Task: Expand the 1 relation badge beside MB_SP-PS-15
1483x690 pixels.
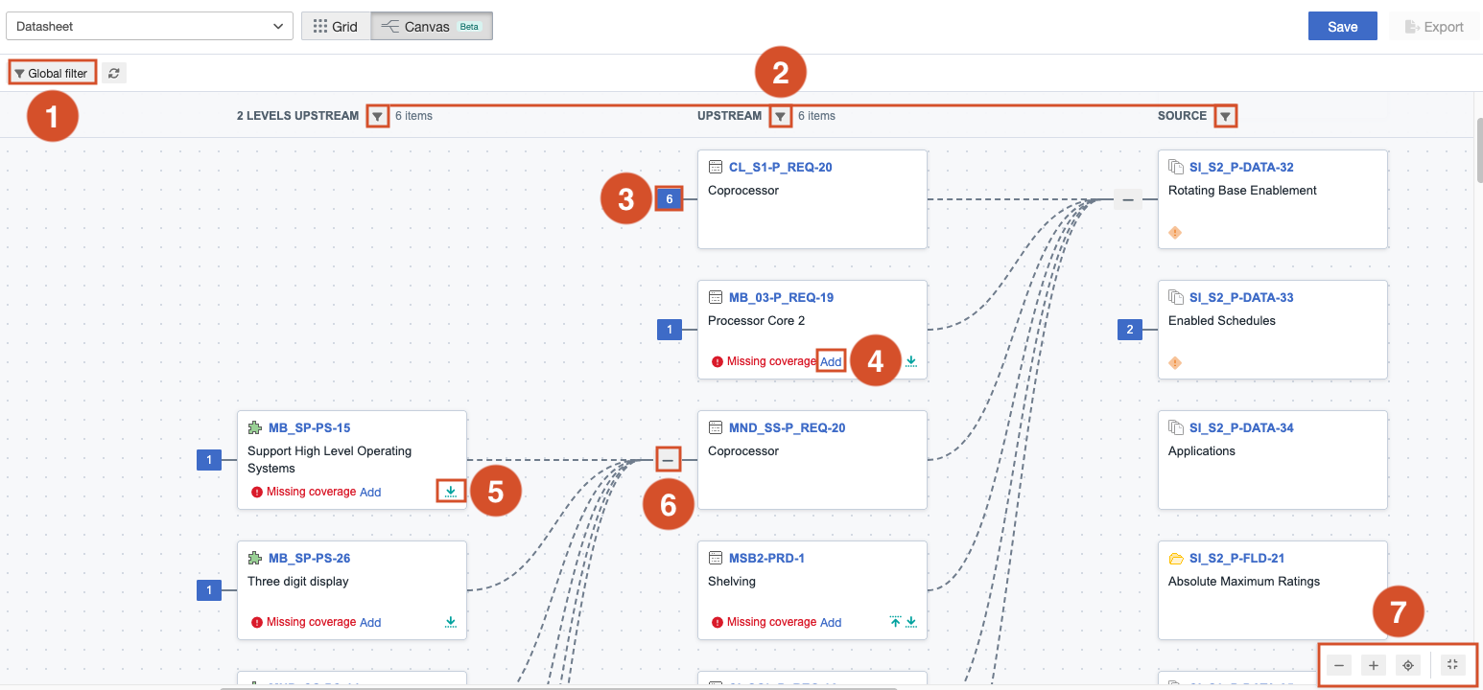Action: [x=209, y=460]
